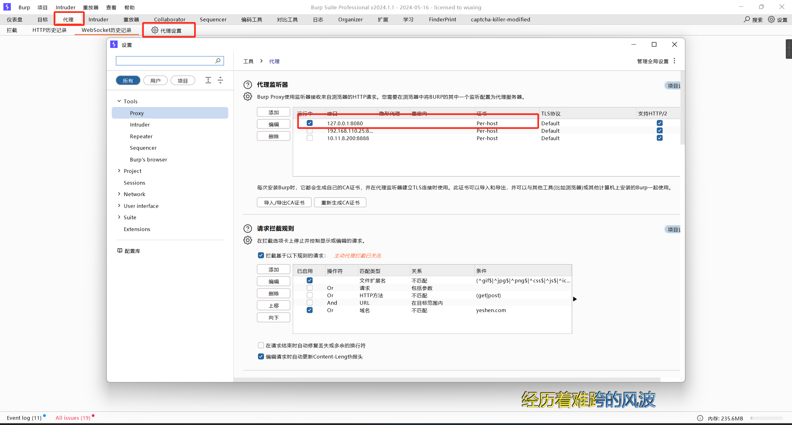Viewport: 792px width, 425px height.
Task: Disable the file extension rule checkbox
Action: pyautogui.click(x=309, y=280)
